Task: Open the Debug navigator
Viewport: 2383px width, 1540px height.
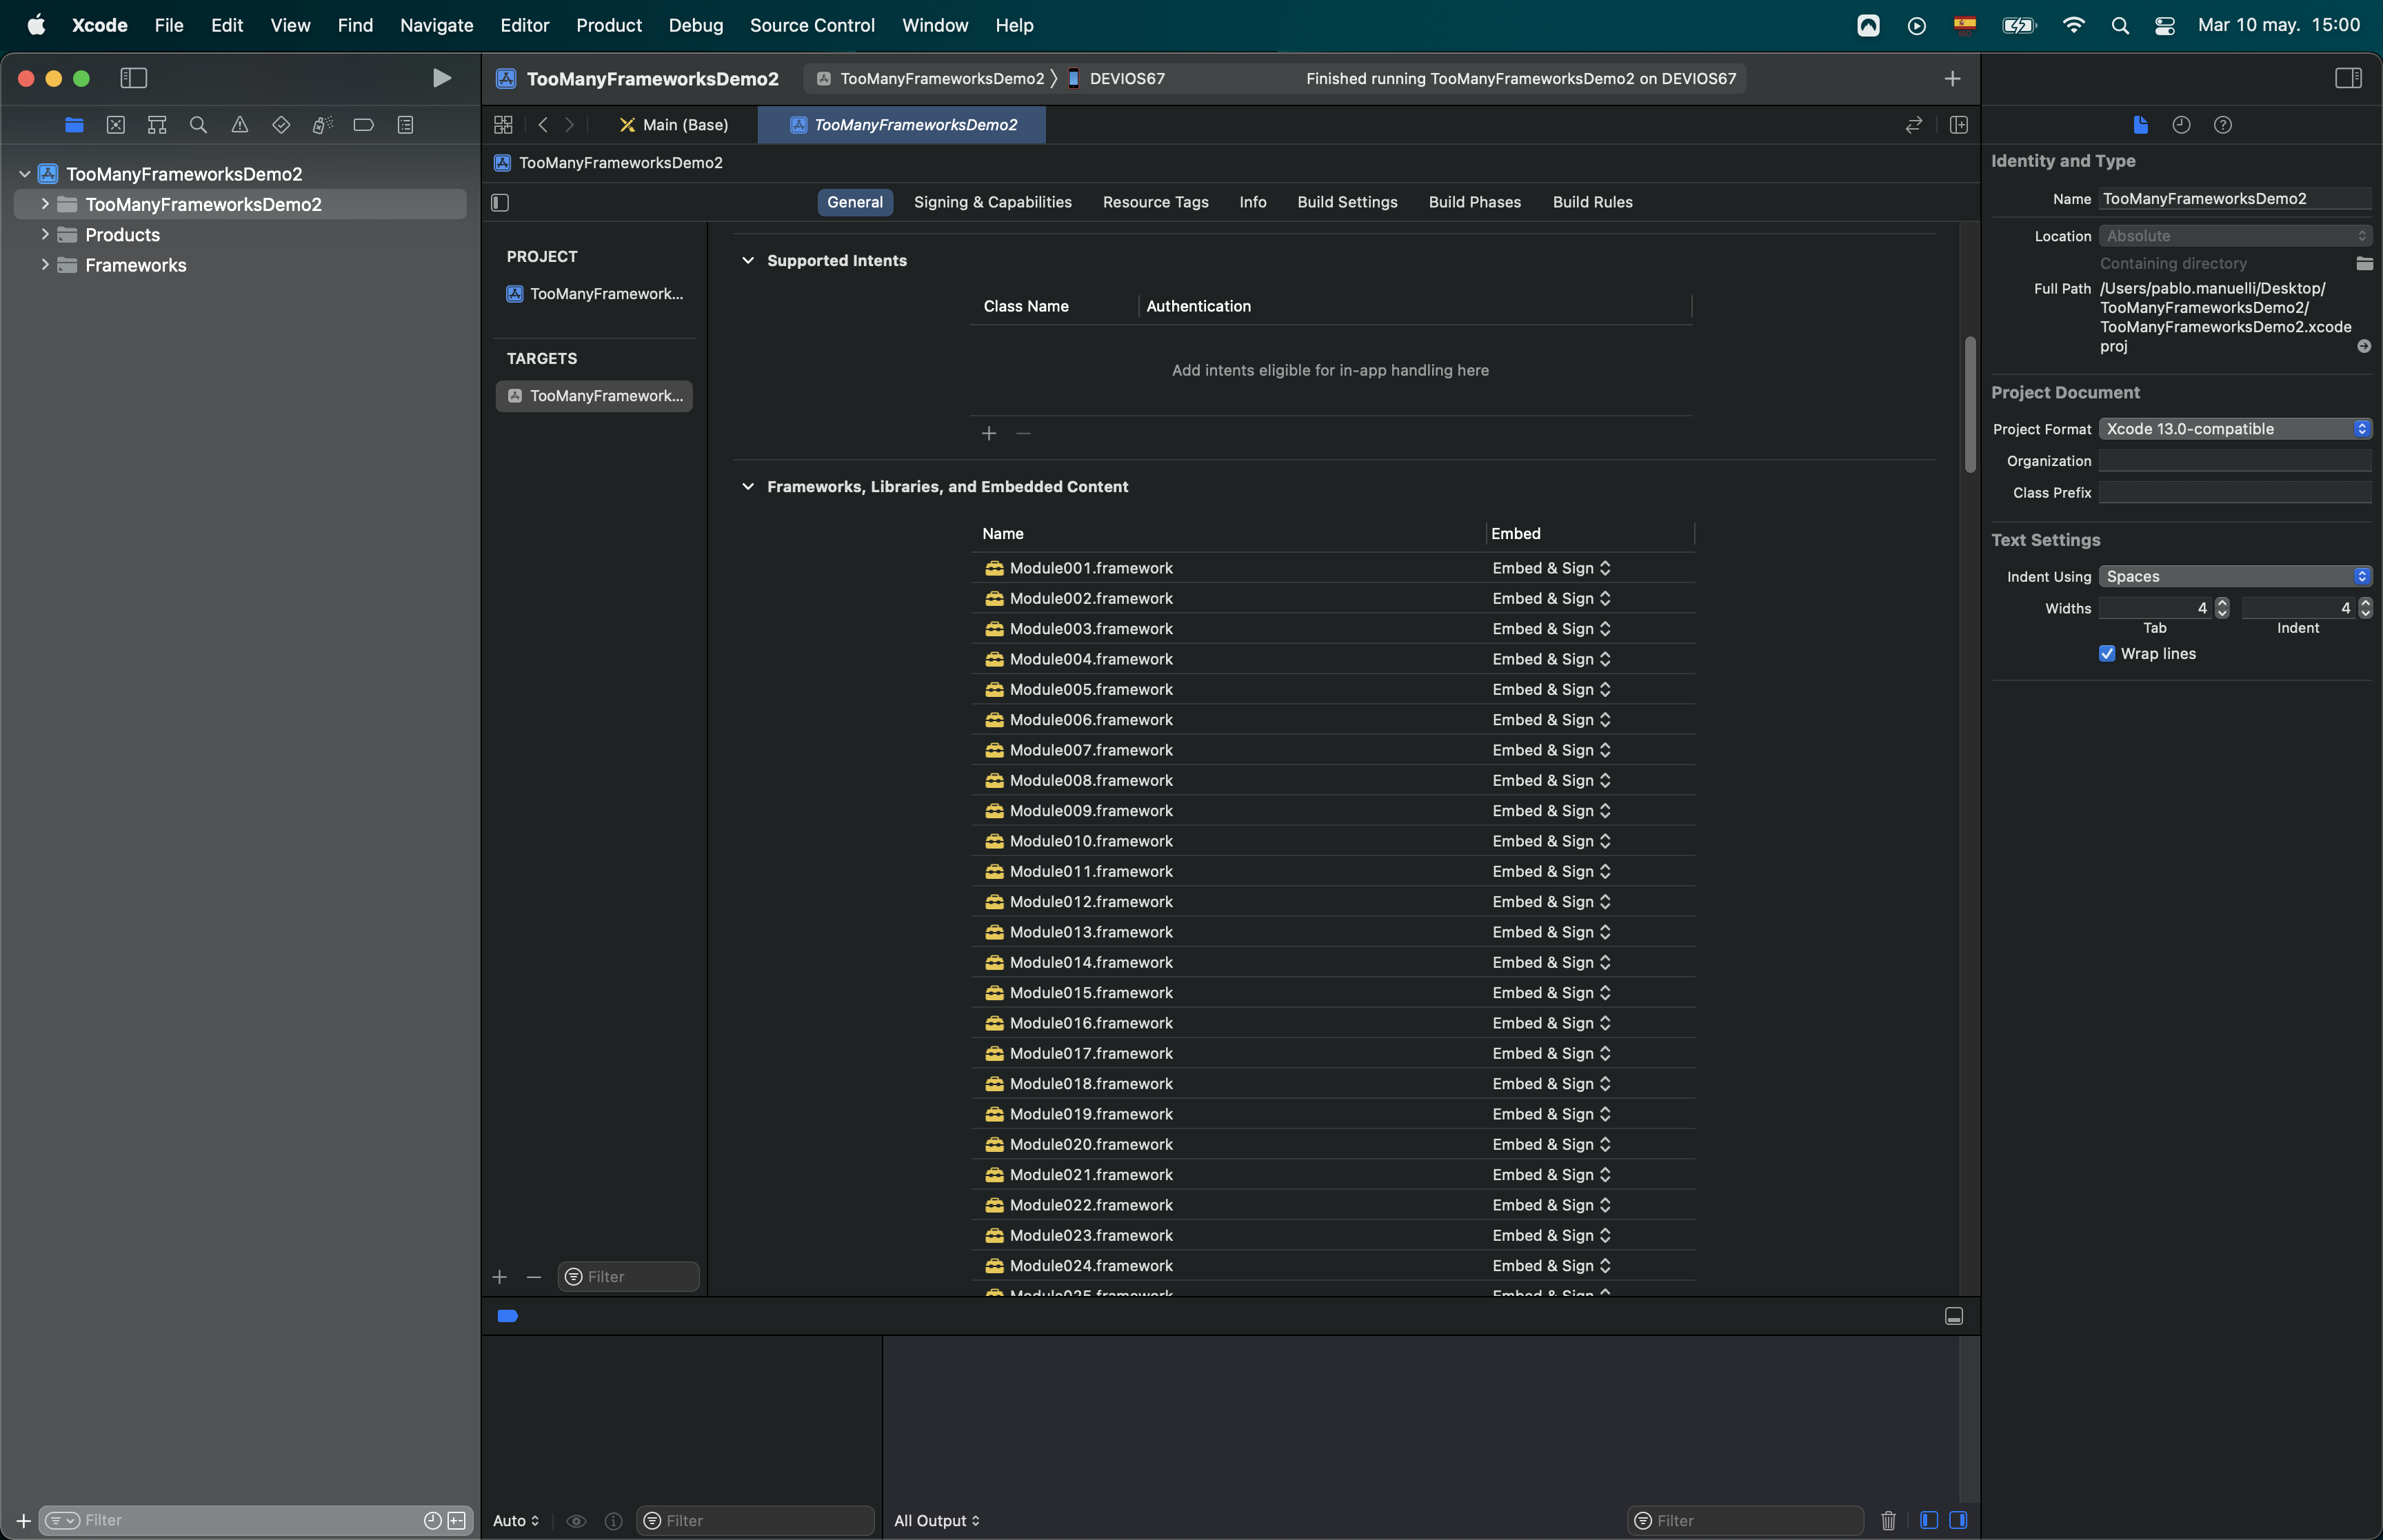Action: coord(322,125)
